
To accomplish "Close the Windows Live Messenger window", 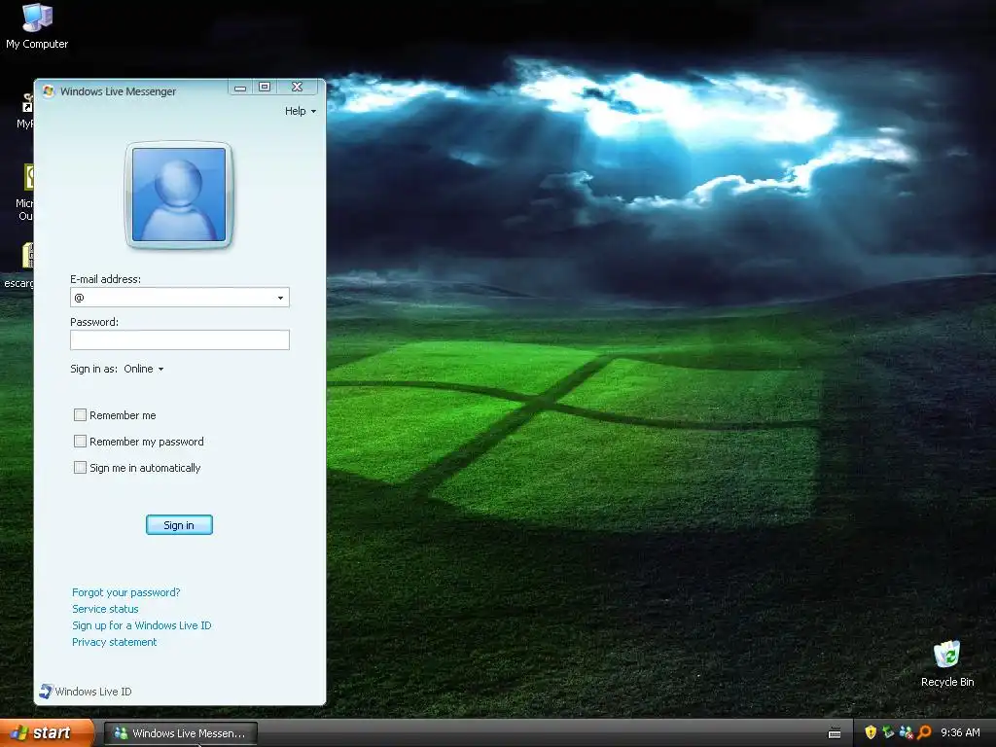I will click(x=297, y=87).
